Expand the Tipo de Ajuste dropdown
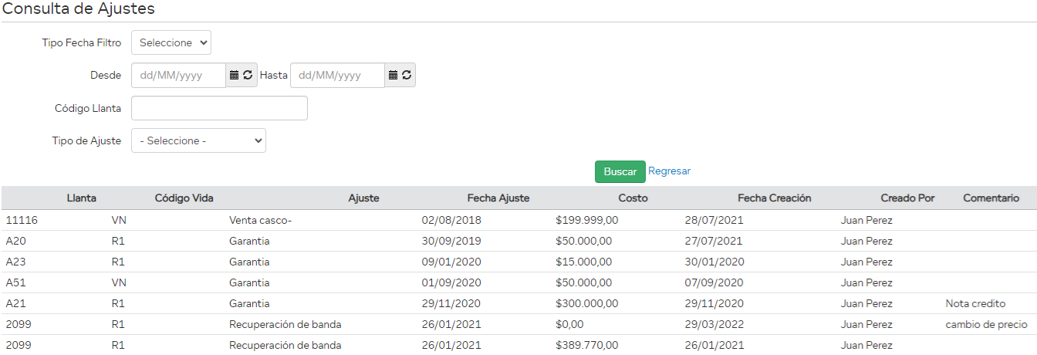 [x=198, y=140]
